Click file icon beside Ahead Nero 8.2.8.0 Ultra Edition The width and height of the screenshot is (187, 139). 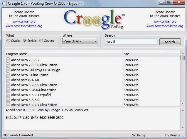[8, 85]
